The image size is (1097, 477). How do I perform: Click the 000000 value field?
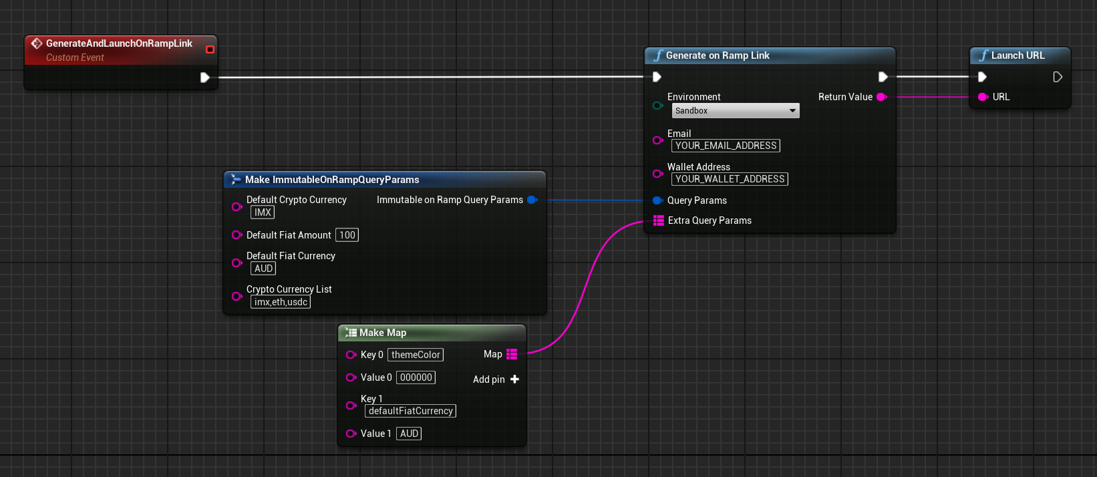point(416,377)
